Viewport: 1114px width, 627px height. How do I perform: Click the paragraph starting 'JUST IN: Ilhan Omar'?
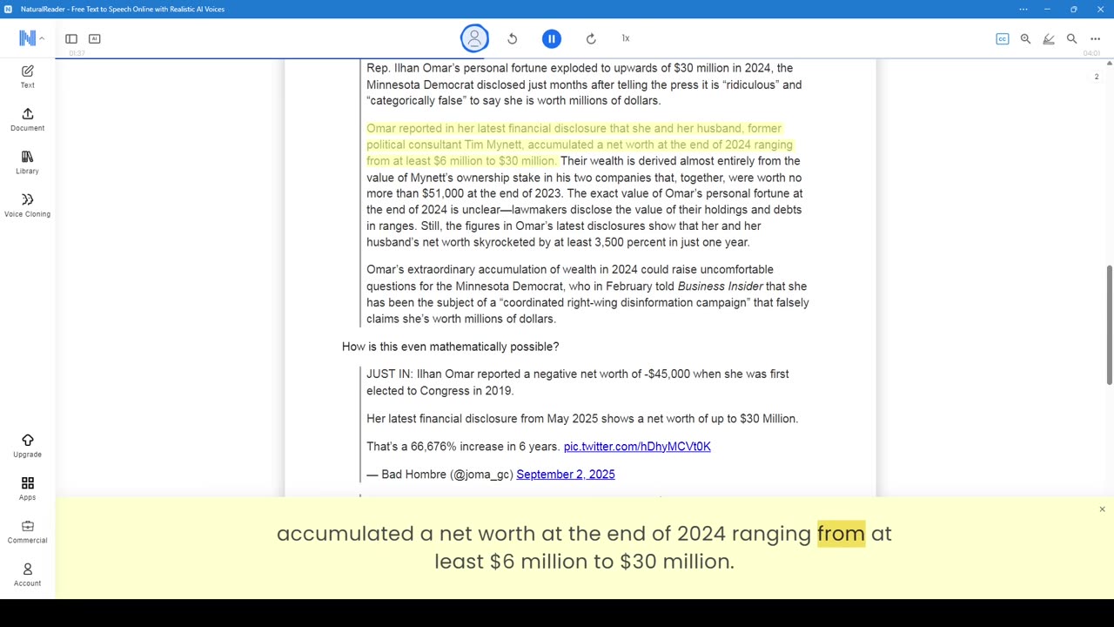point(578,382)
